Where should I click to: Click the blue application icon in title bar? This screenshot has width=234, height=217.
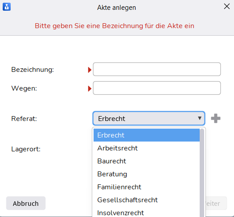[7, 7]
